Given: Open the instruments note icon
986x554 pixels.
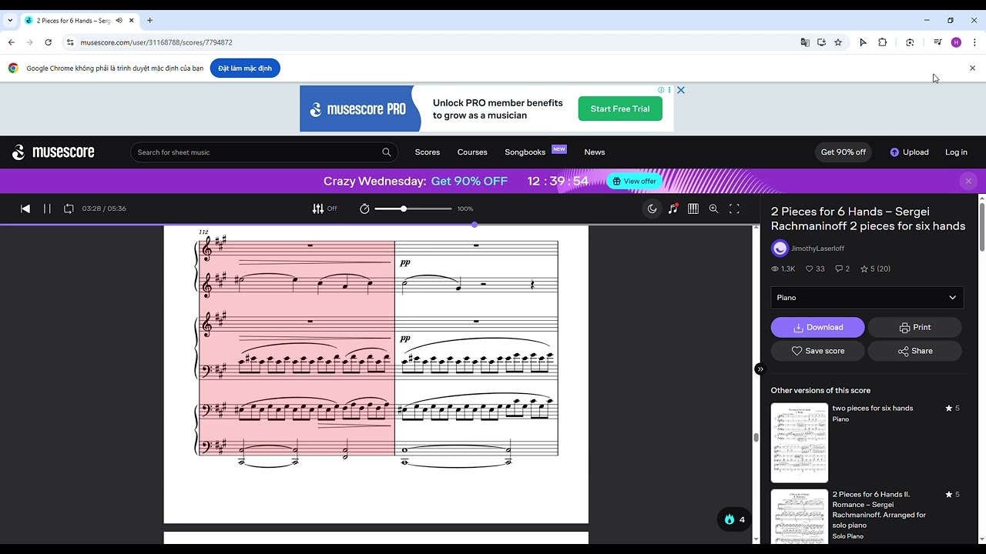Looking at the screenshot, I should (x=673, y=209).
